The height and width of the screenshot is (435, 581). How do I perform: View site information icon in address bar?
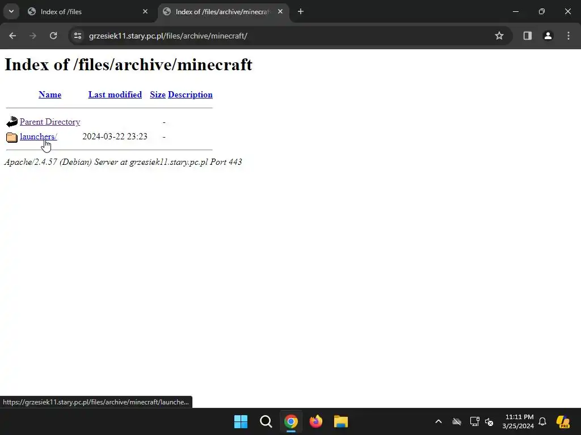[x=78, y=36]
